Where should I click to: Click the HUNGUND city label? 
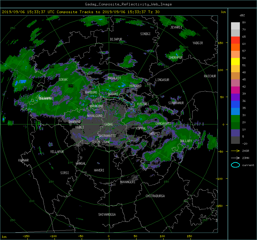135,86
